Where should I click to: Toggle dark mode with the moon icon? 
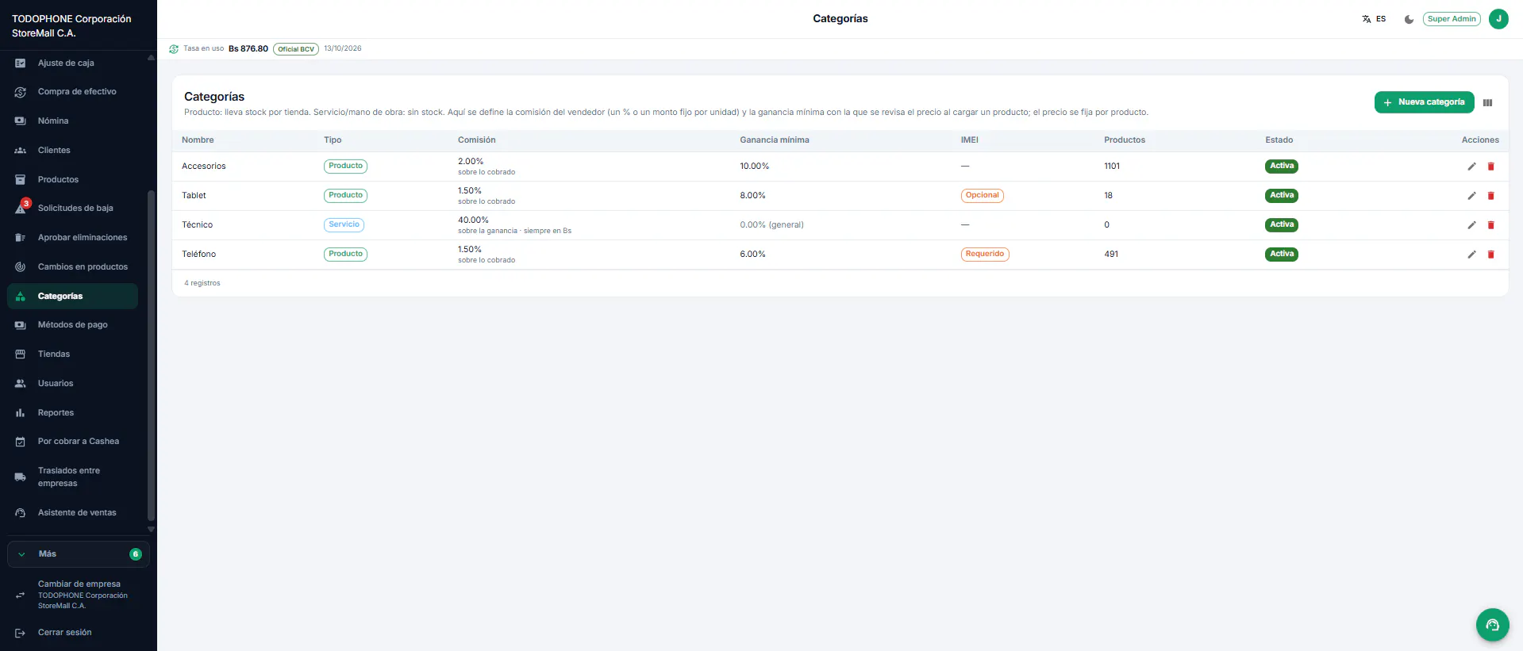pos(1409,19)
